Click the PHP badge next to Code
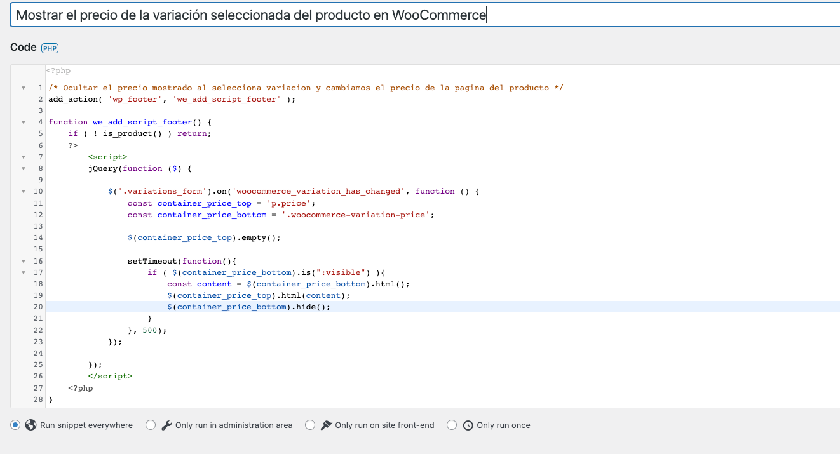The image size is (840, 454). (x=50, y=48)
